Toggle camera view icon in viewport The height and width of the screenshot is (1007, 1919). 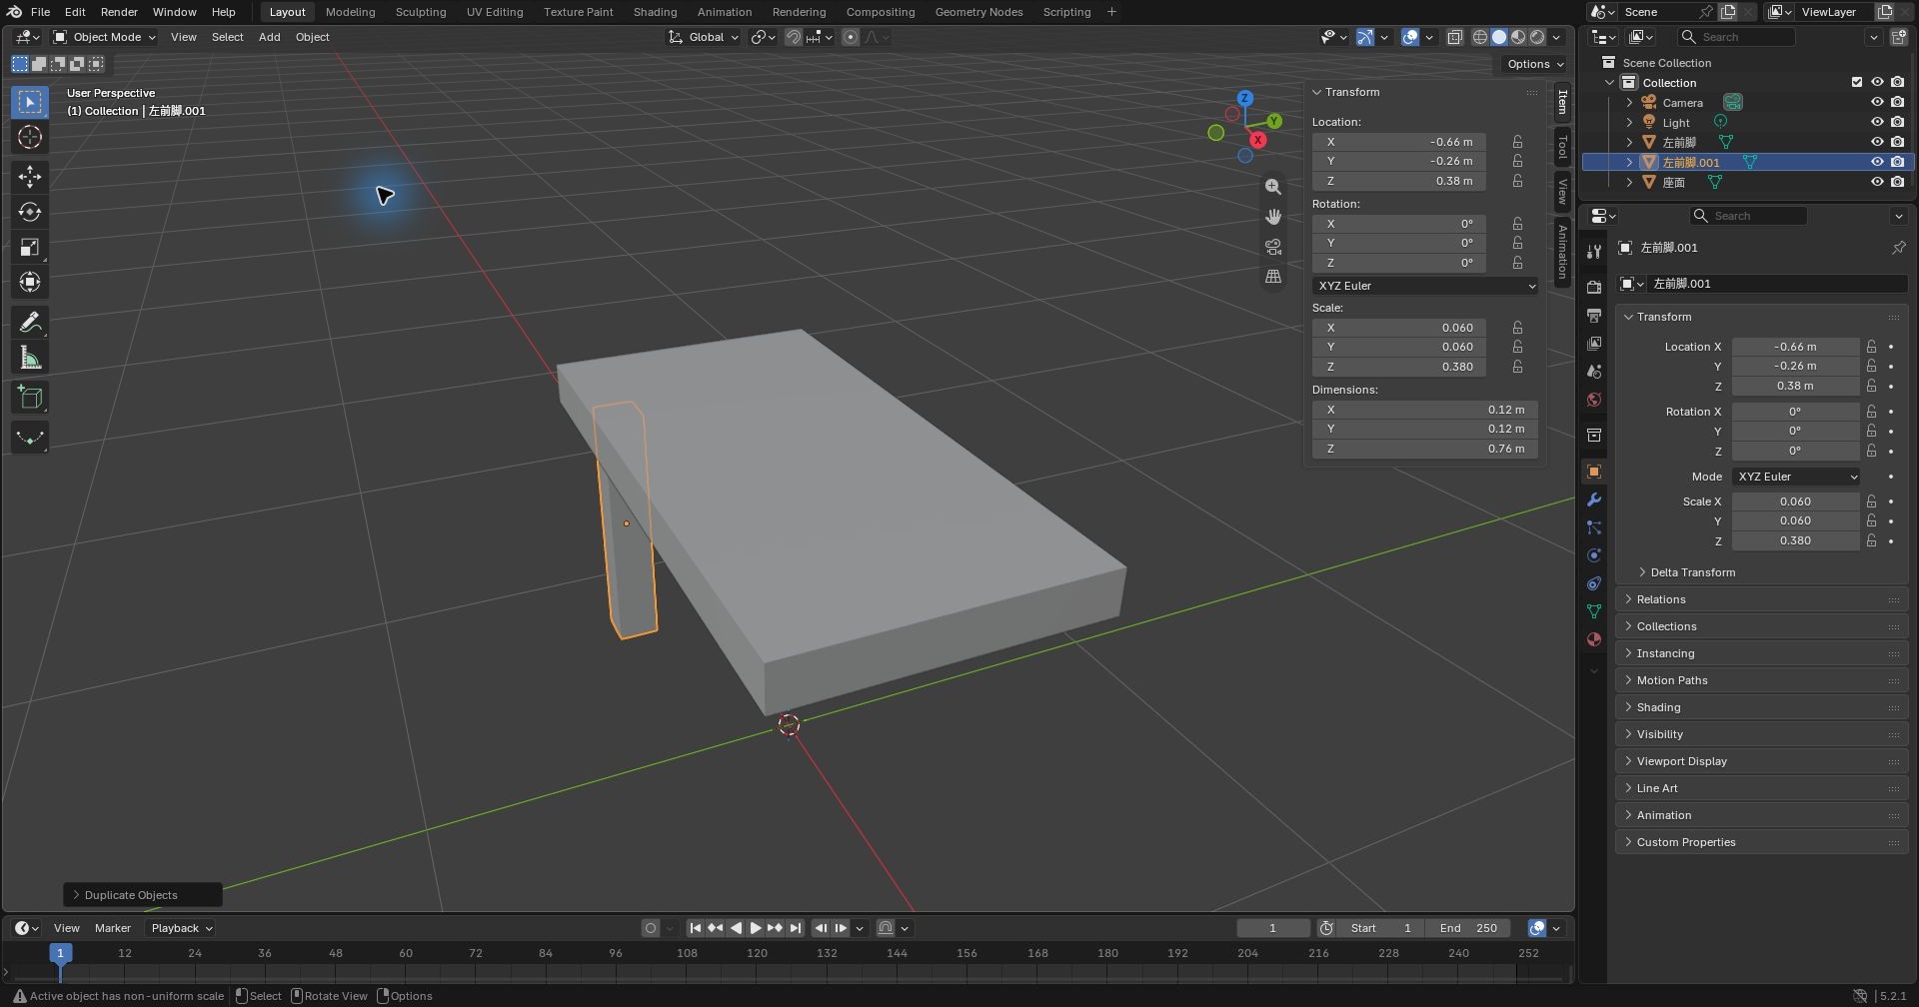click(1273, 247)
